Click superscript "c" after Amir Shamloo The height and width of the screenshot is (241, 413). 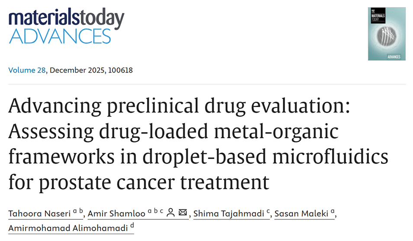[161, 211]
